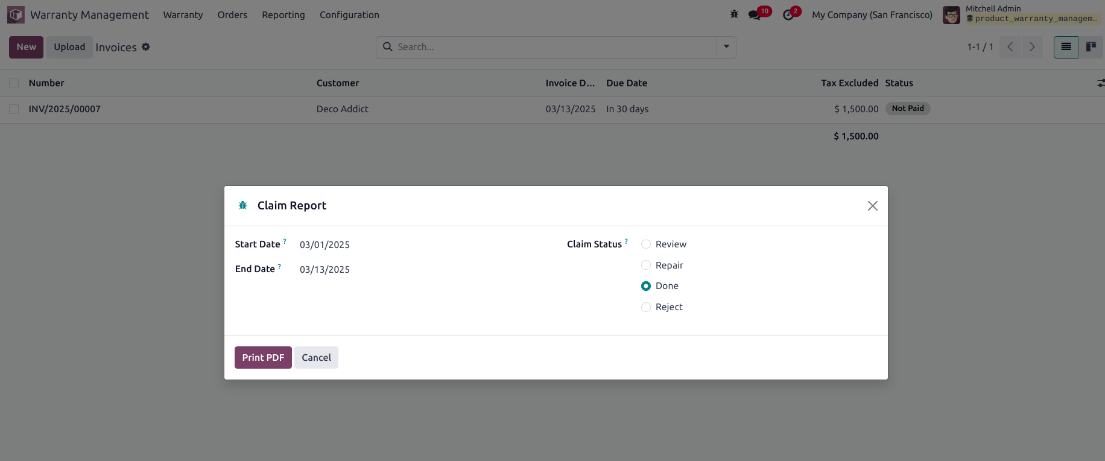
Task: Click the $ 1,500.00 amount in invoice row
Action: [x=856, y=109]
